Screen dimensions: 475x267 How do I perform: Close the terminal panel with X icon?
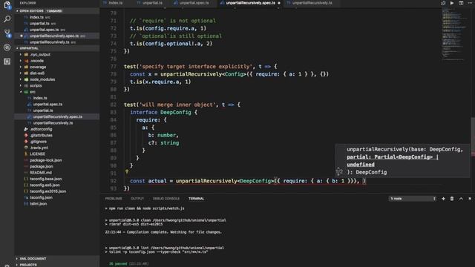pos(470,199)
